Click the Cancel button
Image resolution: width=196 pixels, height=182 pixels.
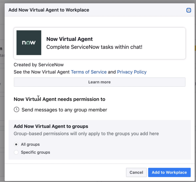(136, 172)
